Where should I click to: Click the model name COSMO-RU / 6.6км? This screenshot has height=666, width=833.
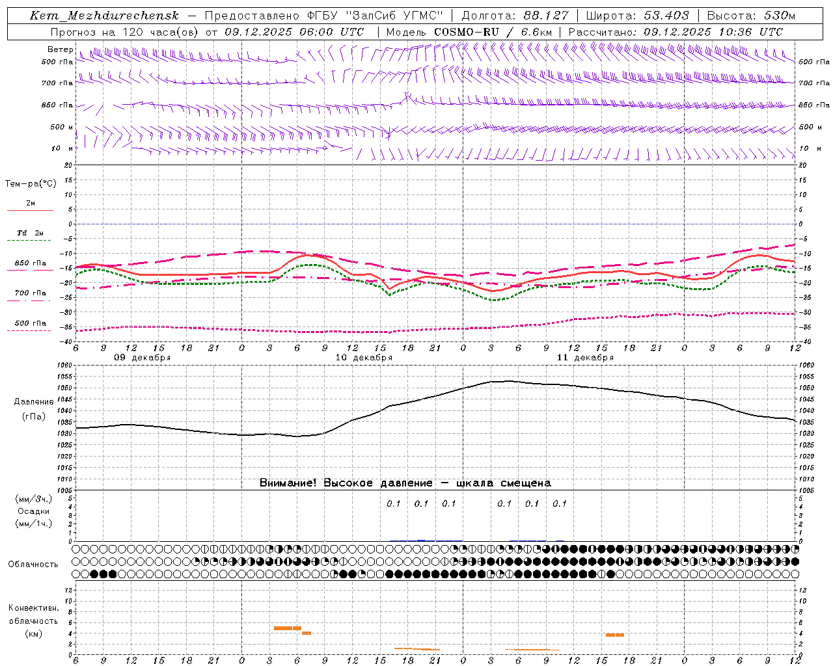pos(493,32)
